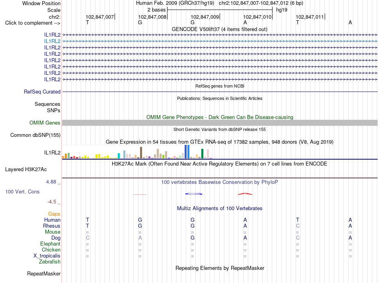This screenshot has width=378, height=283.
Task: Click the orange Gaps label
Action: pos(54,214)
